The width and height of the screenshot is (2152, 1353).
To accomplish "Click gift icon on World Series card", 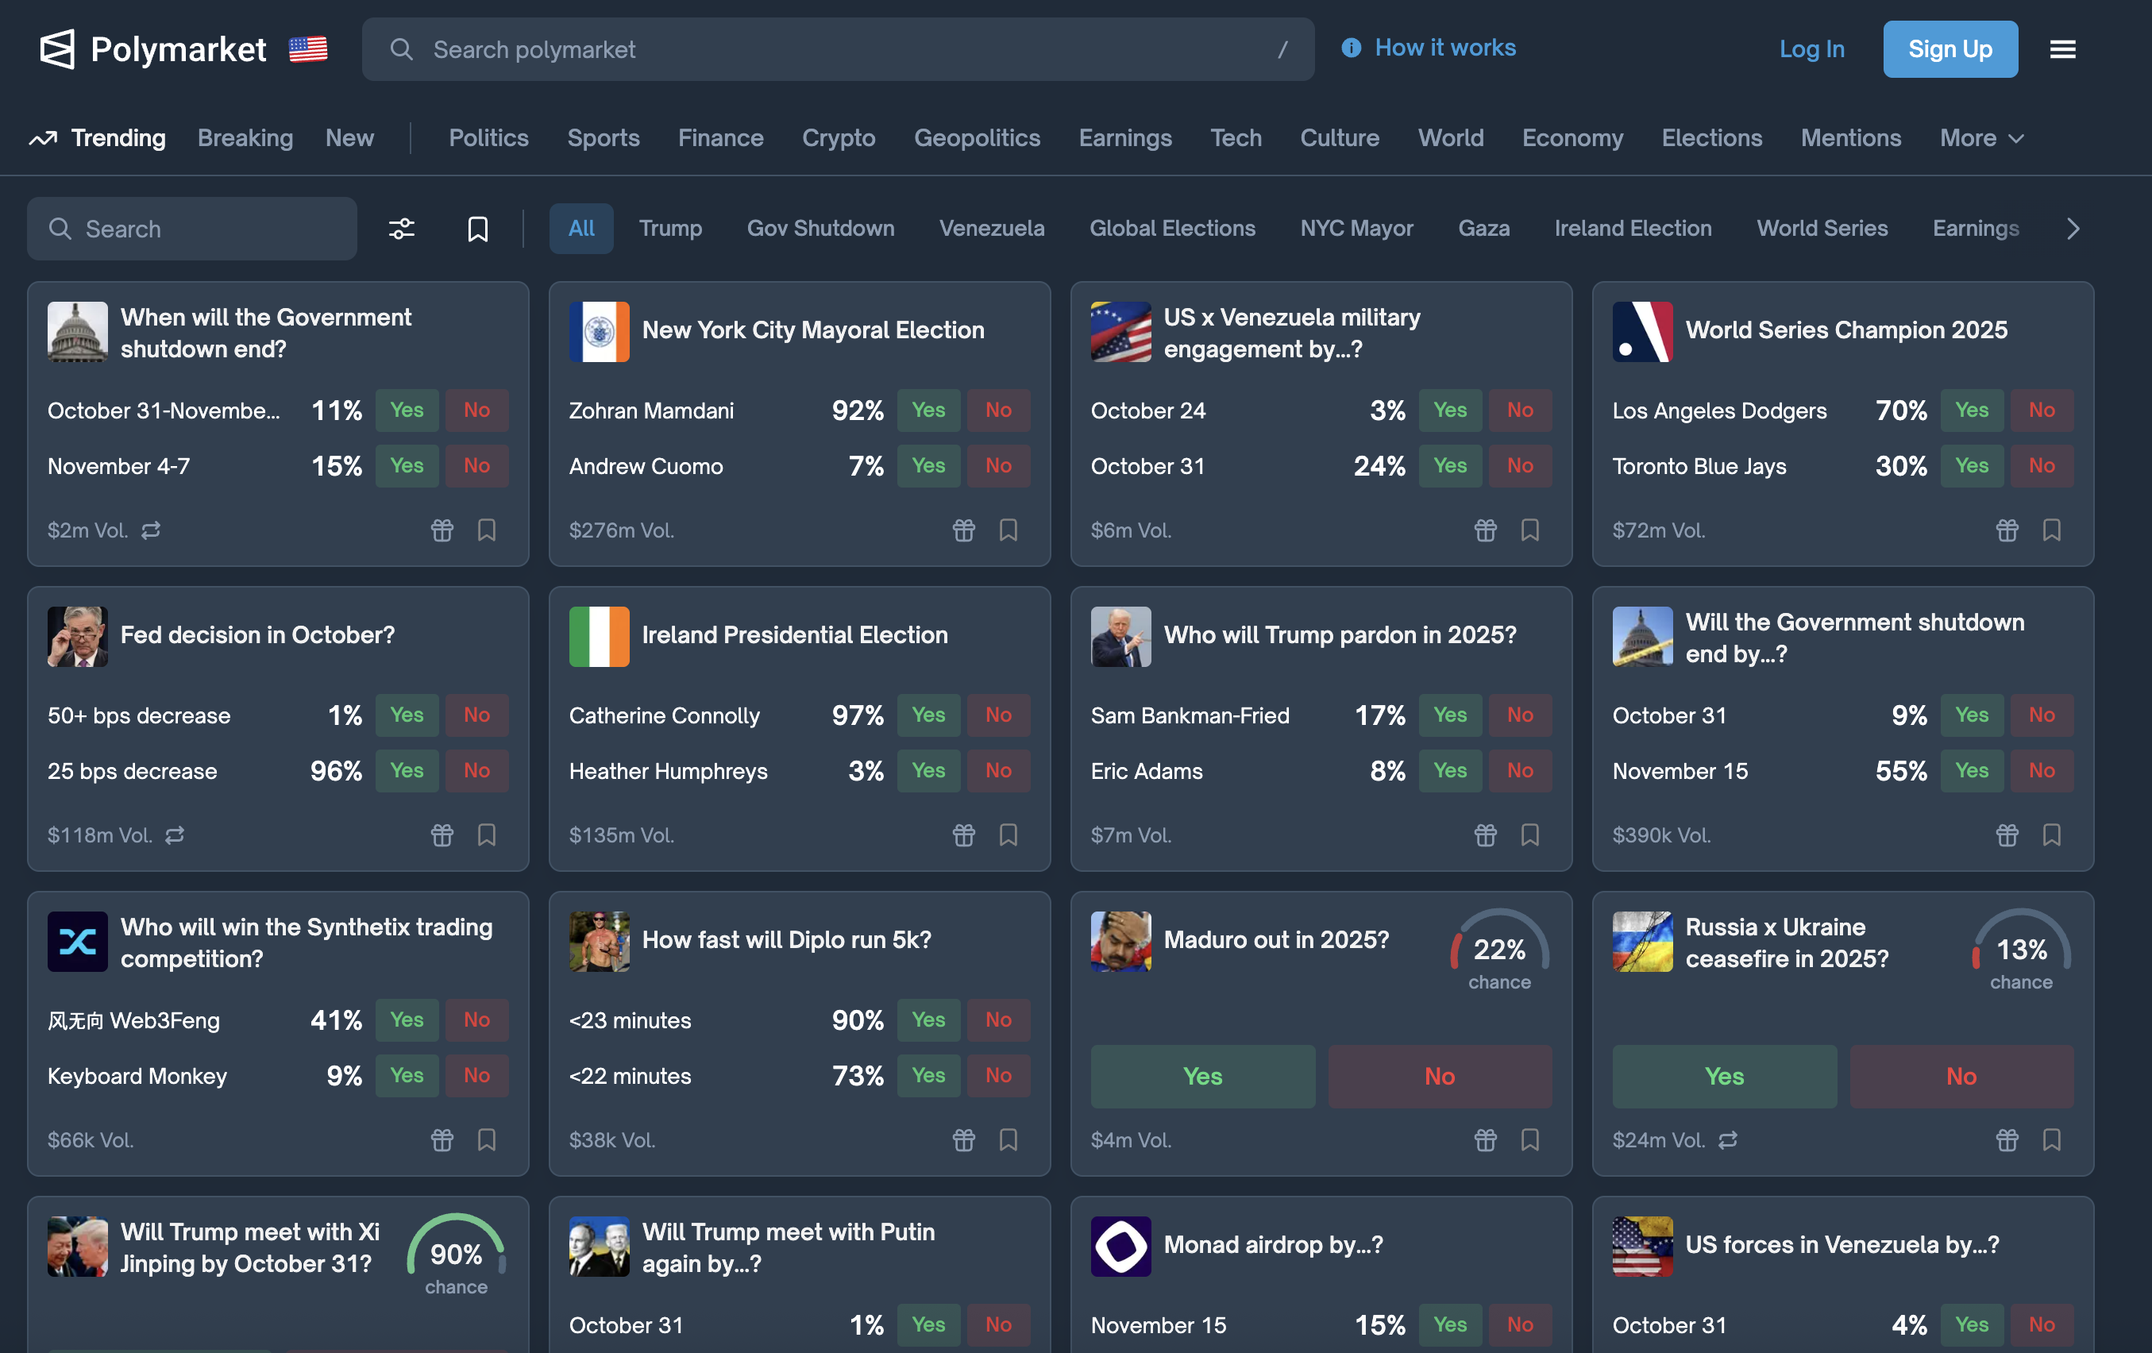I will (x=2007, y=530).
